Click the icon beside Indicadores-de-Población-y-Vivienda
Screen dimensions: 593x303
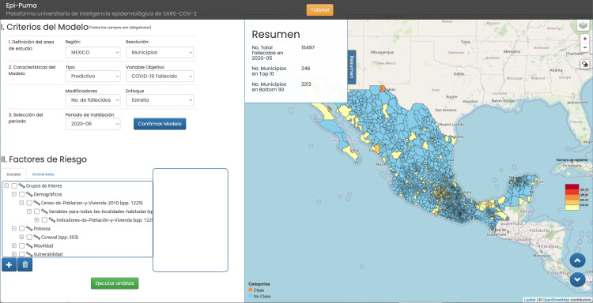tap(52, 219)
